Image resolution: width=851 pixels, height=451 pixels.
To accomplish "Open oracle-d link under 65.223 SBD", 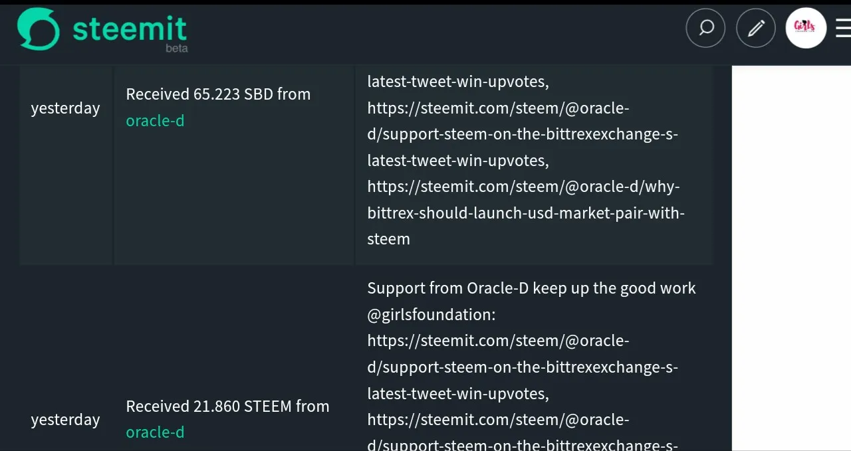I will (155, 121).
